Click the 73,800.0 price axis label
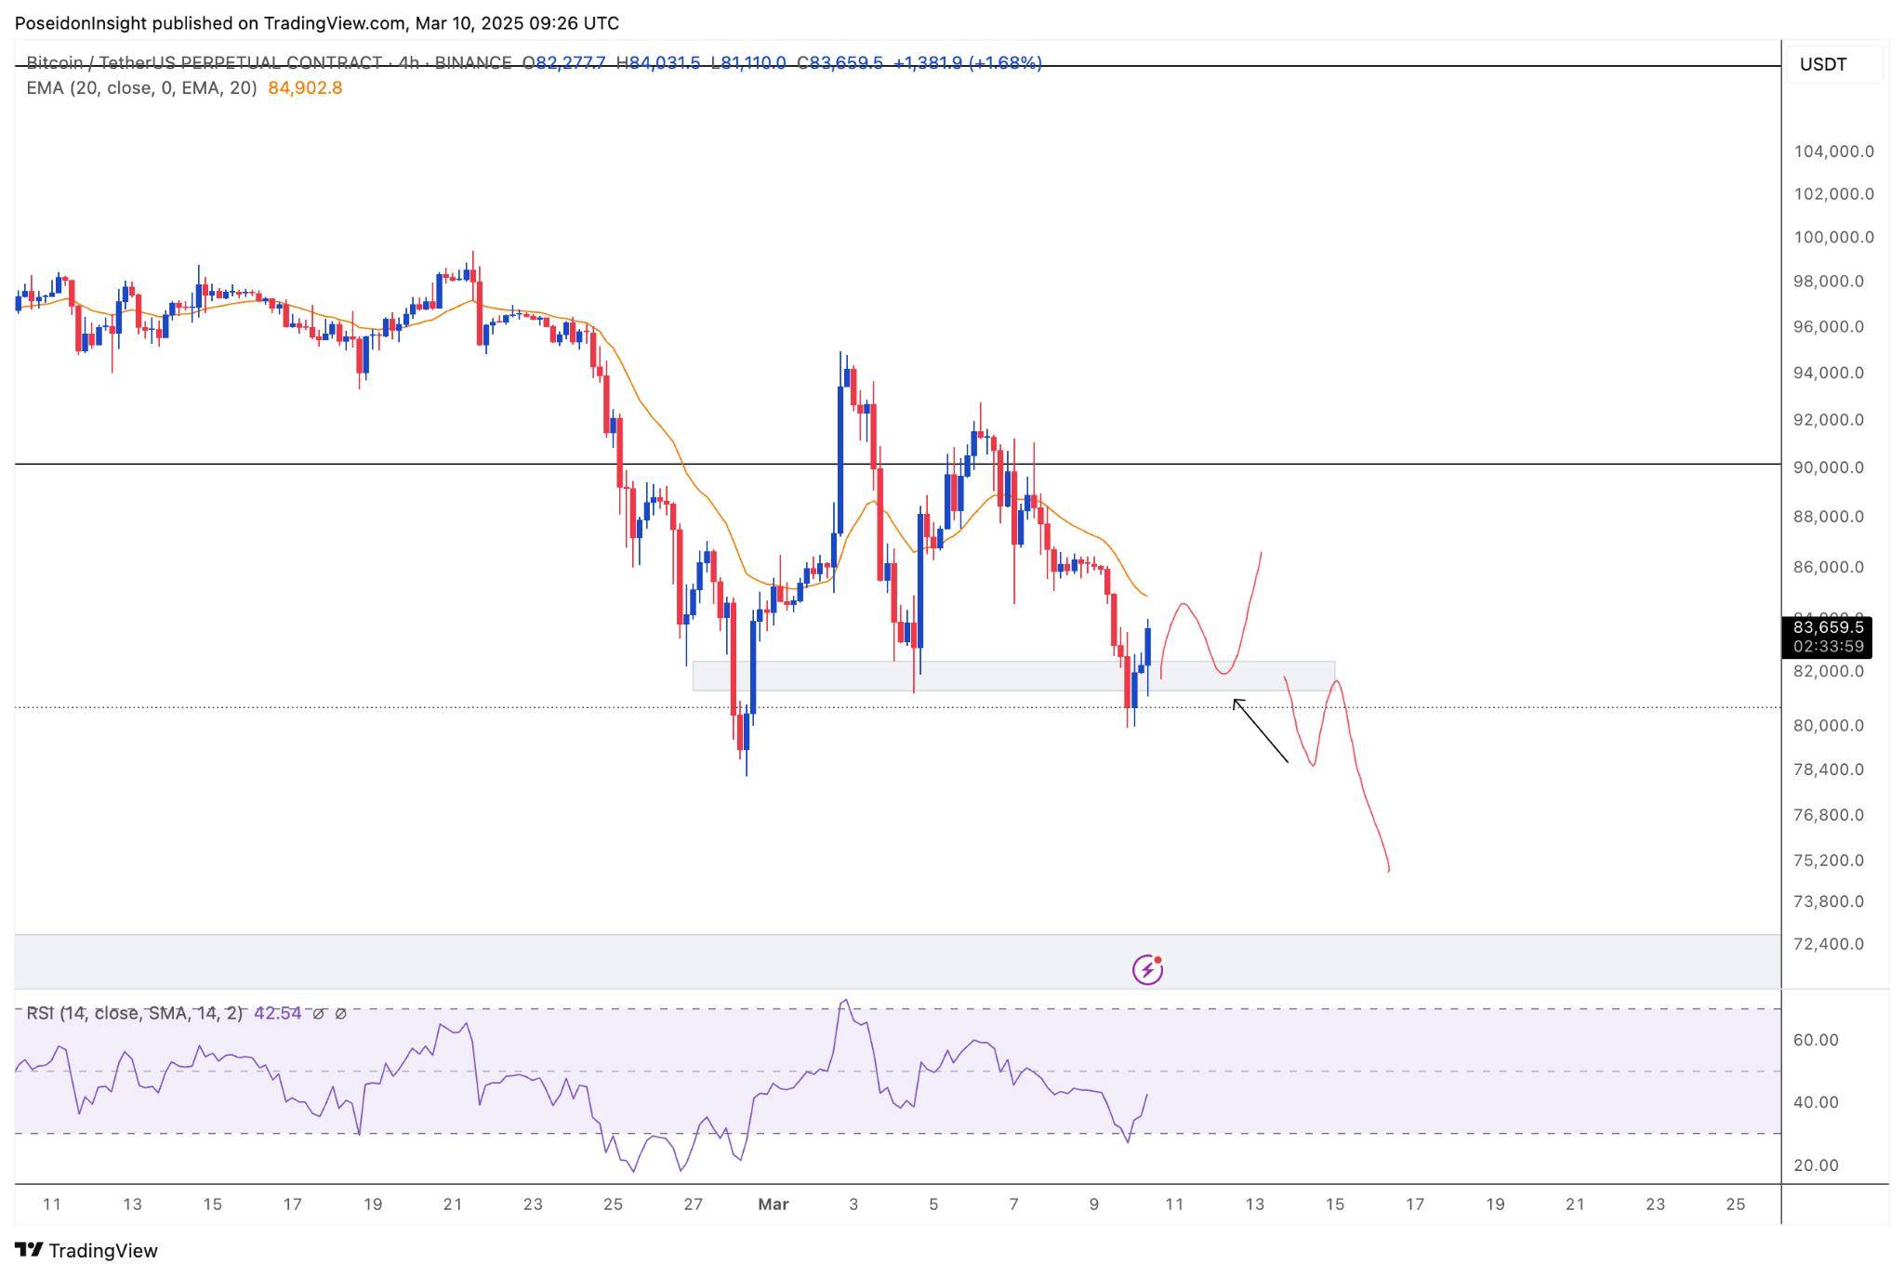The image size is (1904, 1276). [1829, 901]
